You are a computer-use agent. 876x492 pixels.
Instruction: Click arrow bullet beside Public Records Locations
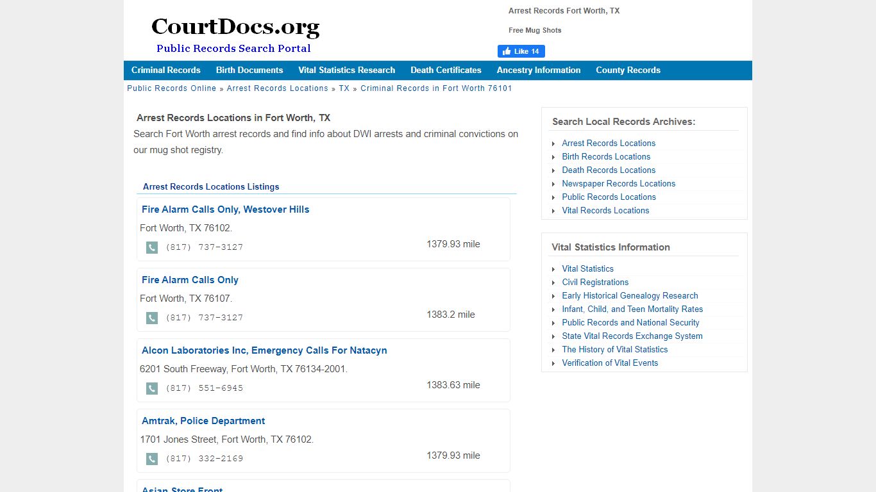pyautogui.click(x=553, y=197)
